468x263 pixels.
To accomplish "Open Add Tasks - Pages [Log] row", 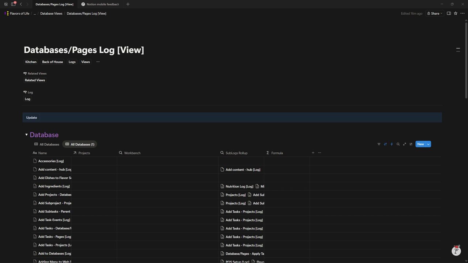I will tap(55, 237).
